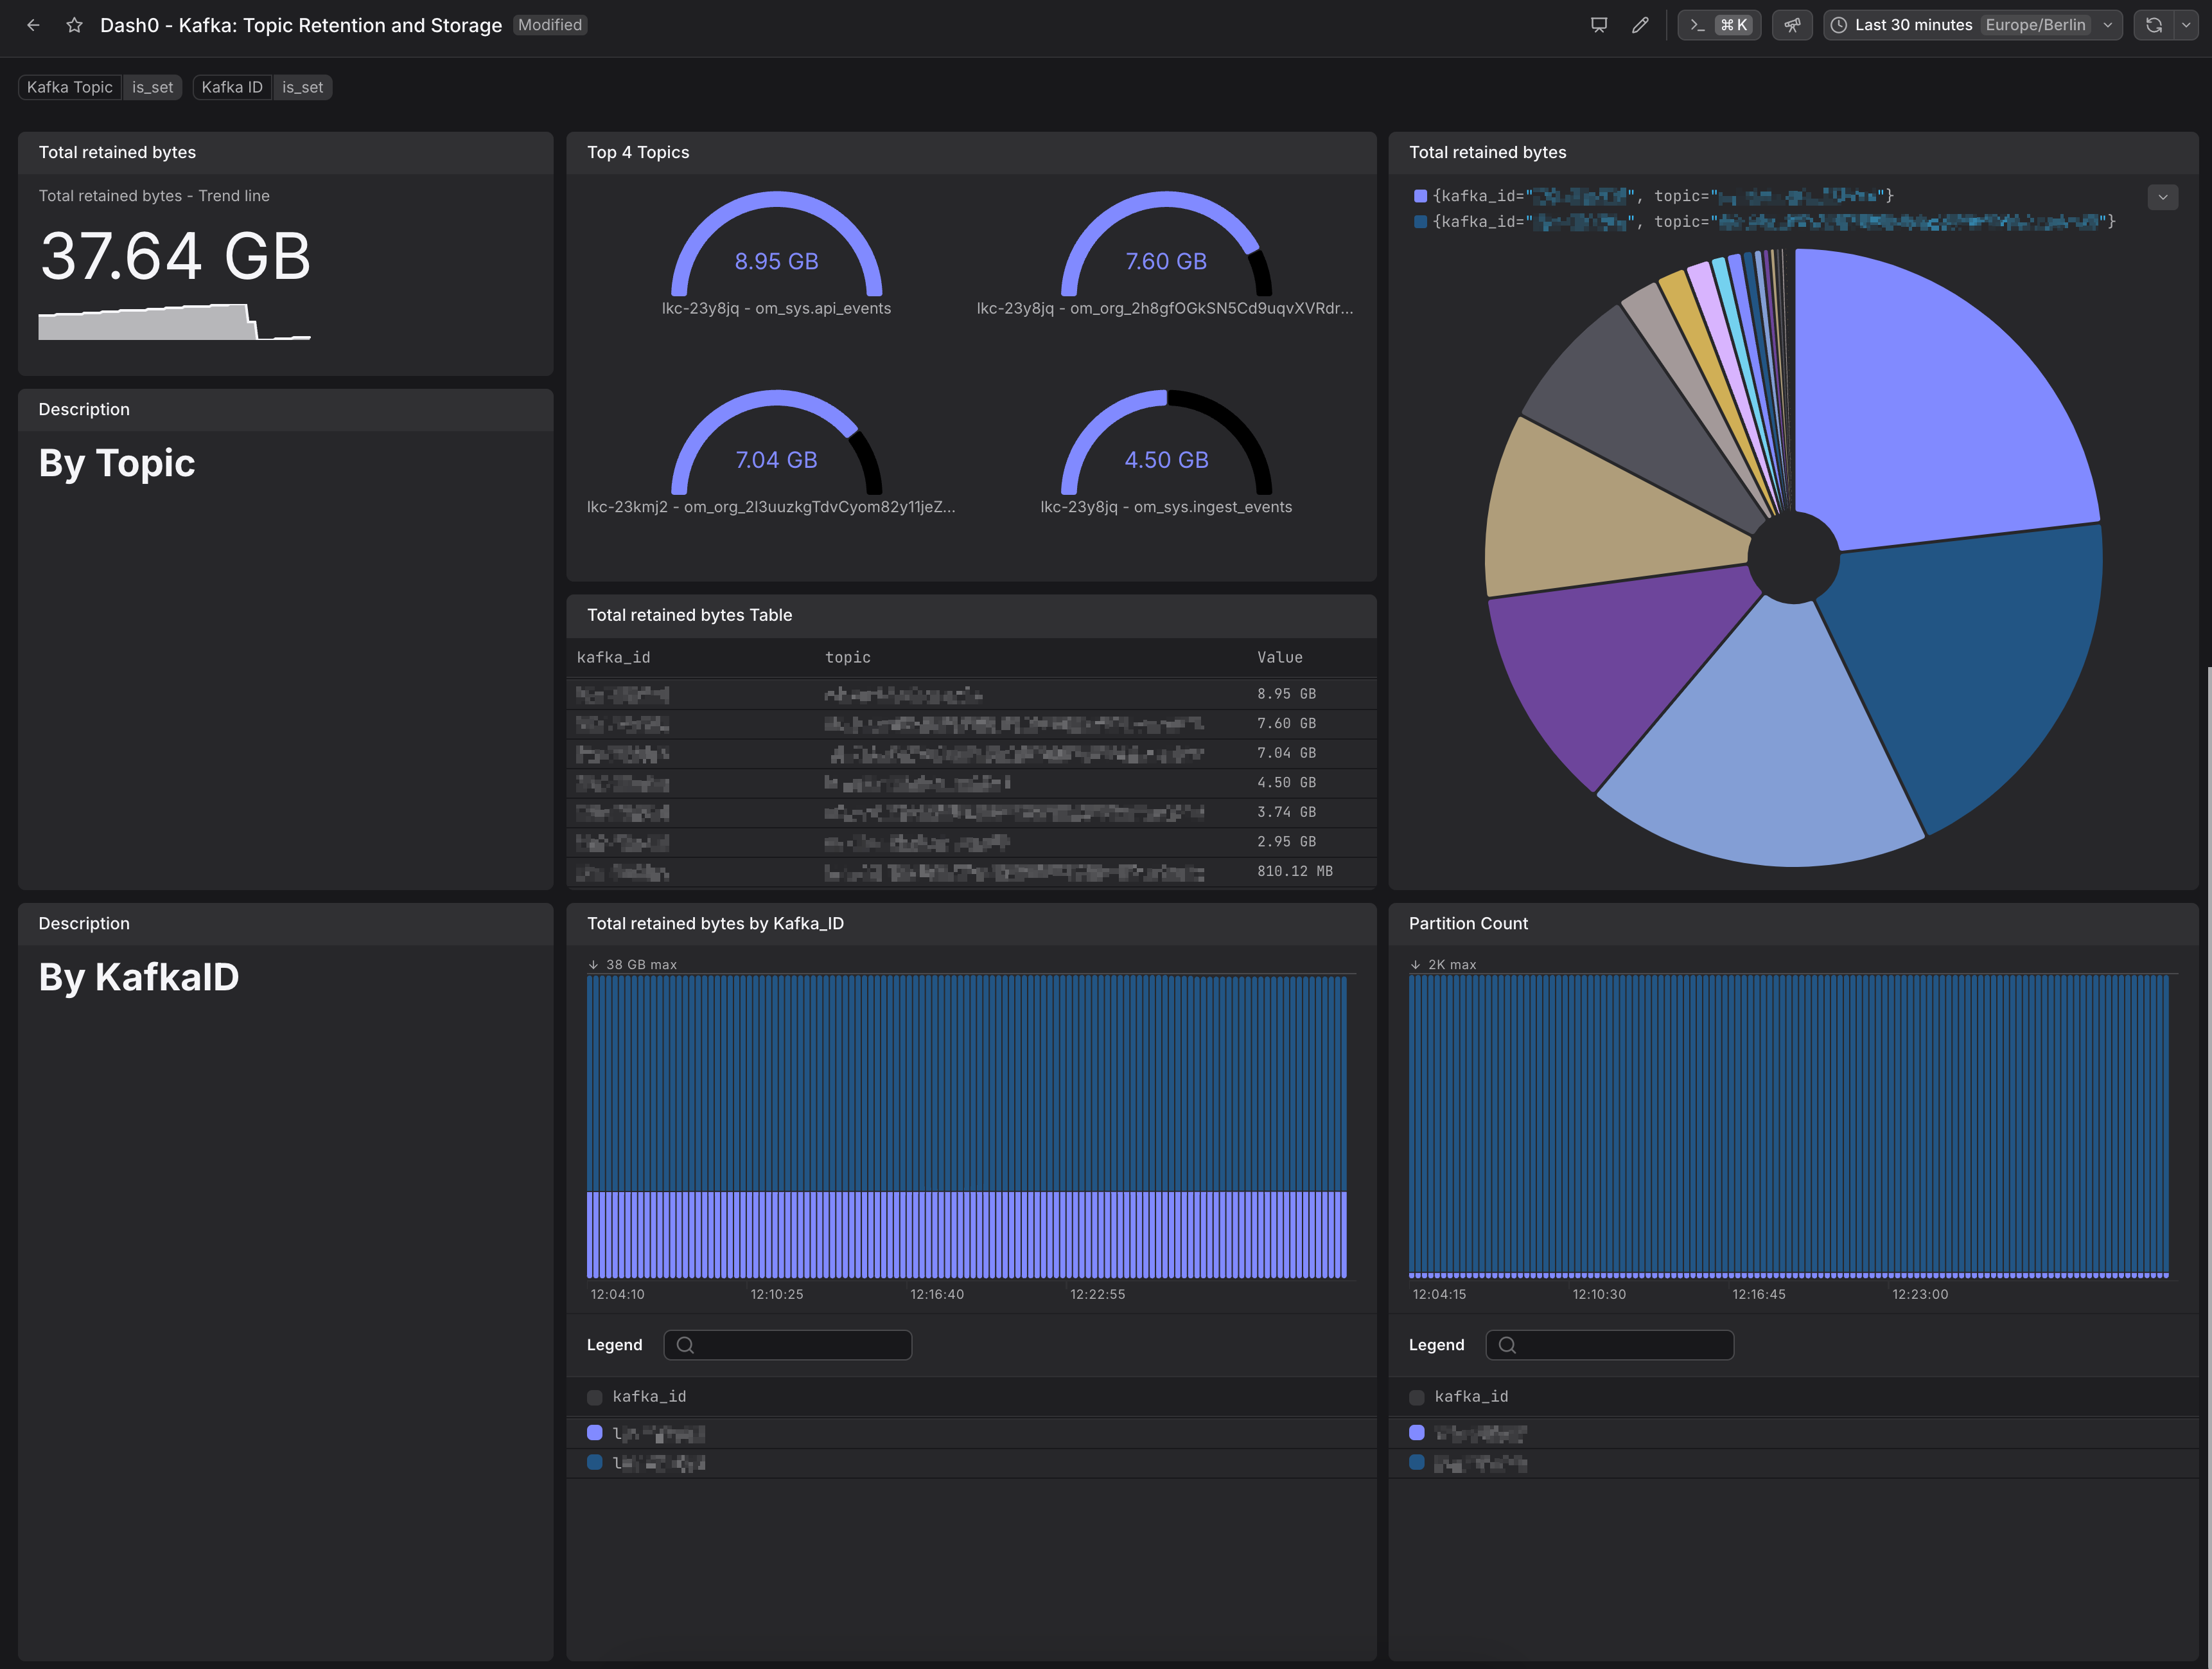This screenshot has height=1669, width=2212.
Task: Click the telescope explore icon
Action: coord(1791,25)
